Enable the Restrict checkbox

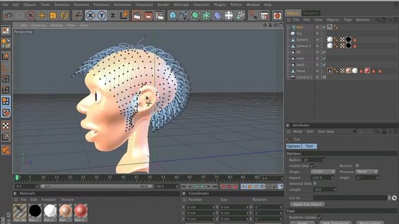tap(357, 166)
